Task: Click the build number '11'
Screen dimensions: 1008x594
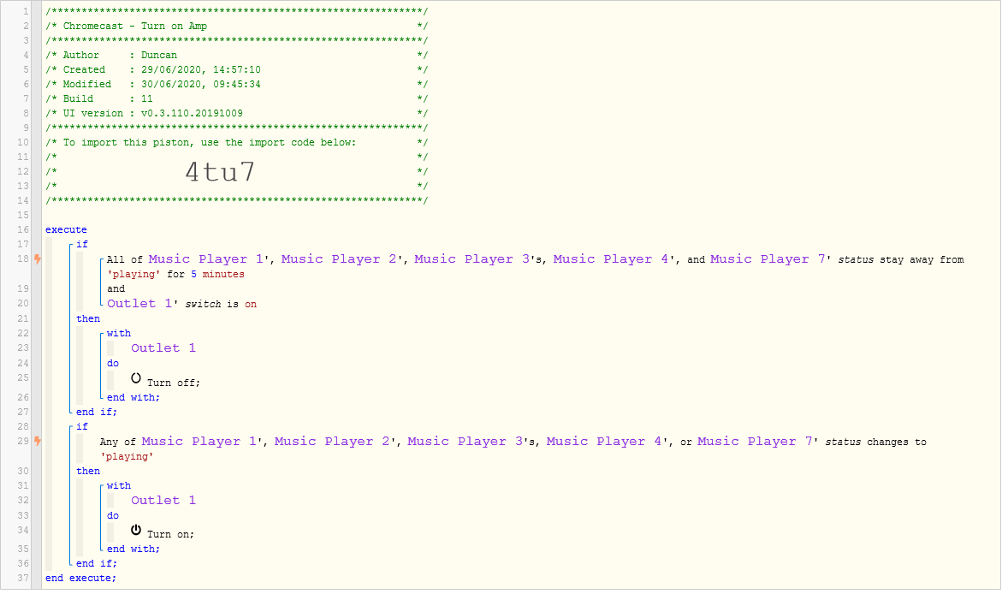Action: click(x=146, y=99)
